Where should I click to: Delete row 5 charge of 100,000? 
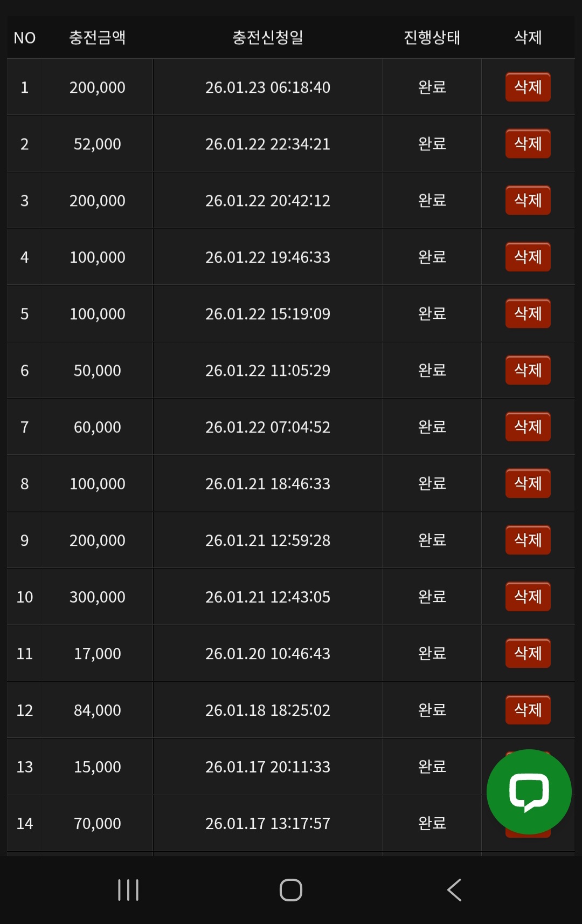pyautogui.click(x=528, y=313)
